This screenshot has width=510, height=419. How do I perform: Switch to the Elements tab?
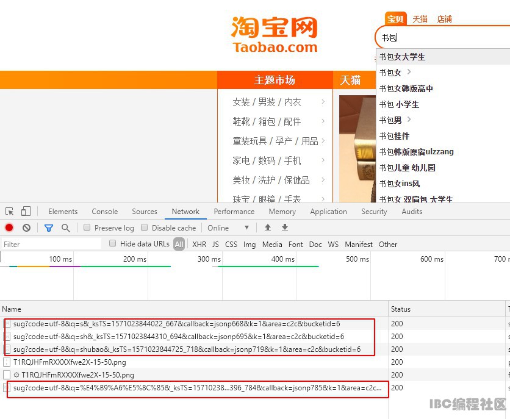coord(63,212)
